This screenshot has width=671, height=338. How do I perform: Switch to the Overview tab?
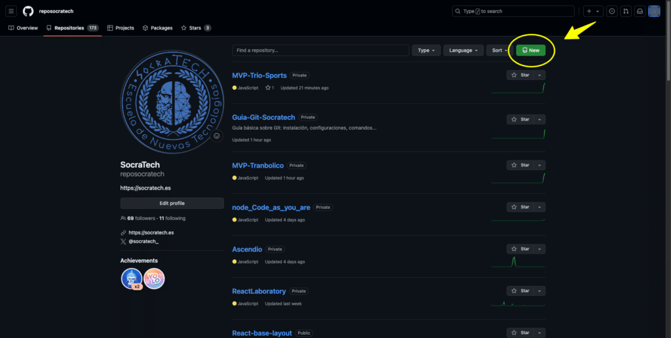point(23,28)
